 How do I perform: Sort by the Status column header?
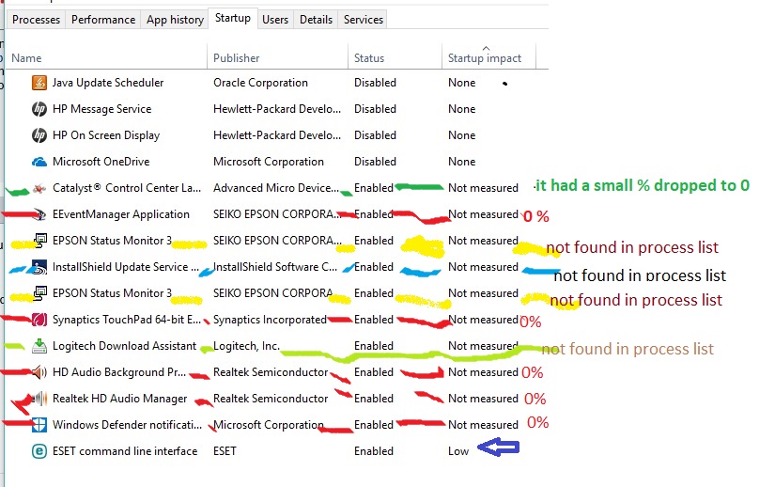point(395,58)
